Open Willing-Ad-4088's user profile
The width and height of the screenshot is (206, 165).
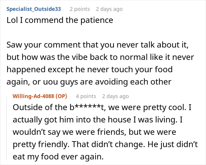[x=33, y=96]
